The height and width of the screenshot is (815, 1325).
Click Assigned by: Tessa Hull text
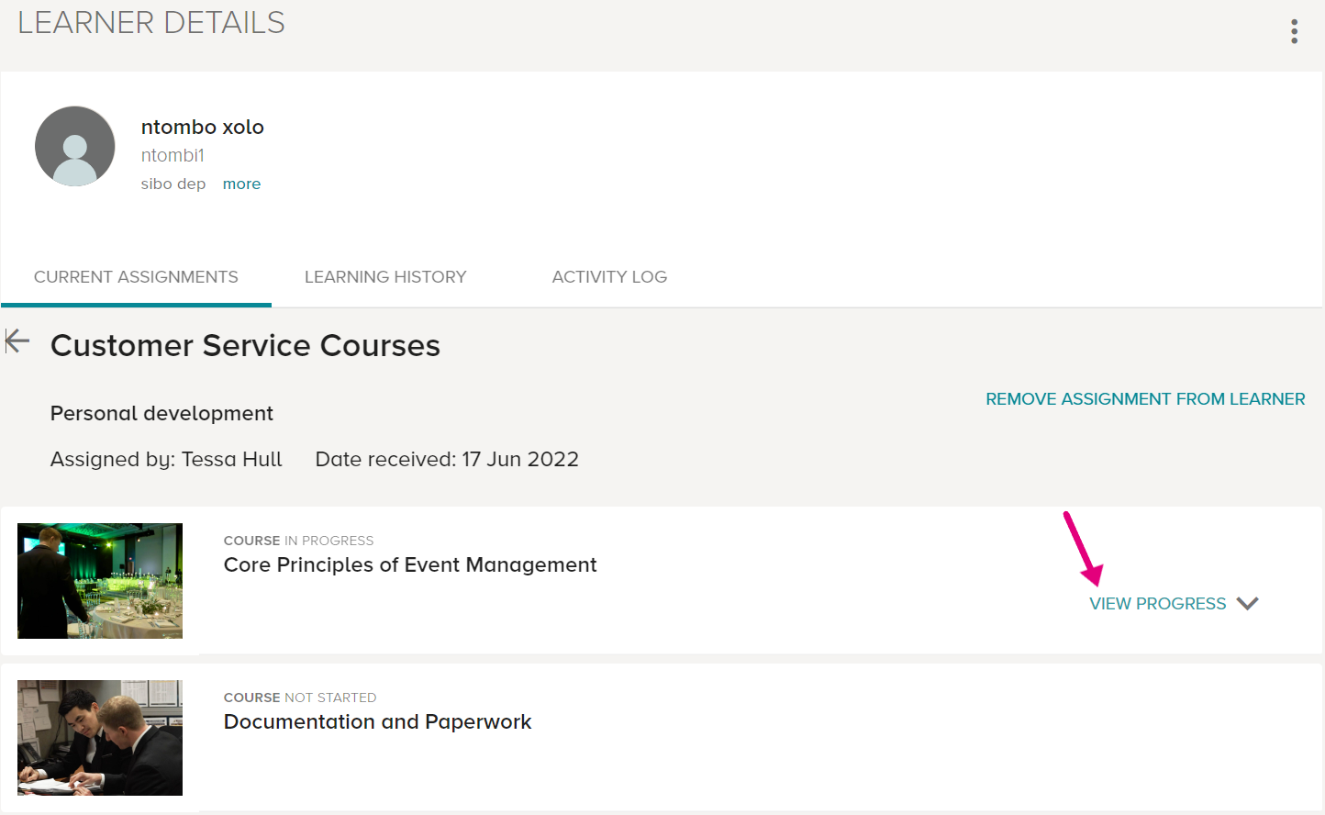tap(166, 459)
